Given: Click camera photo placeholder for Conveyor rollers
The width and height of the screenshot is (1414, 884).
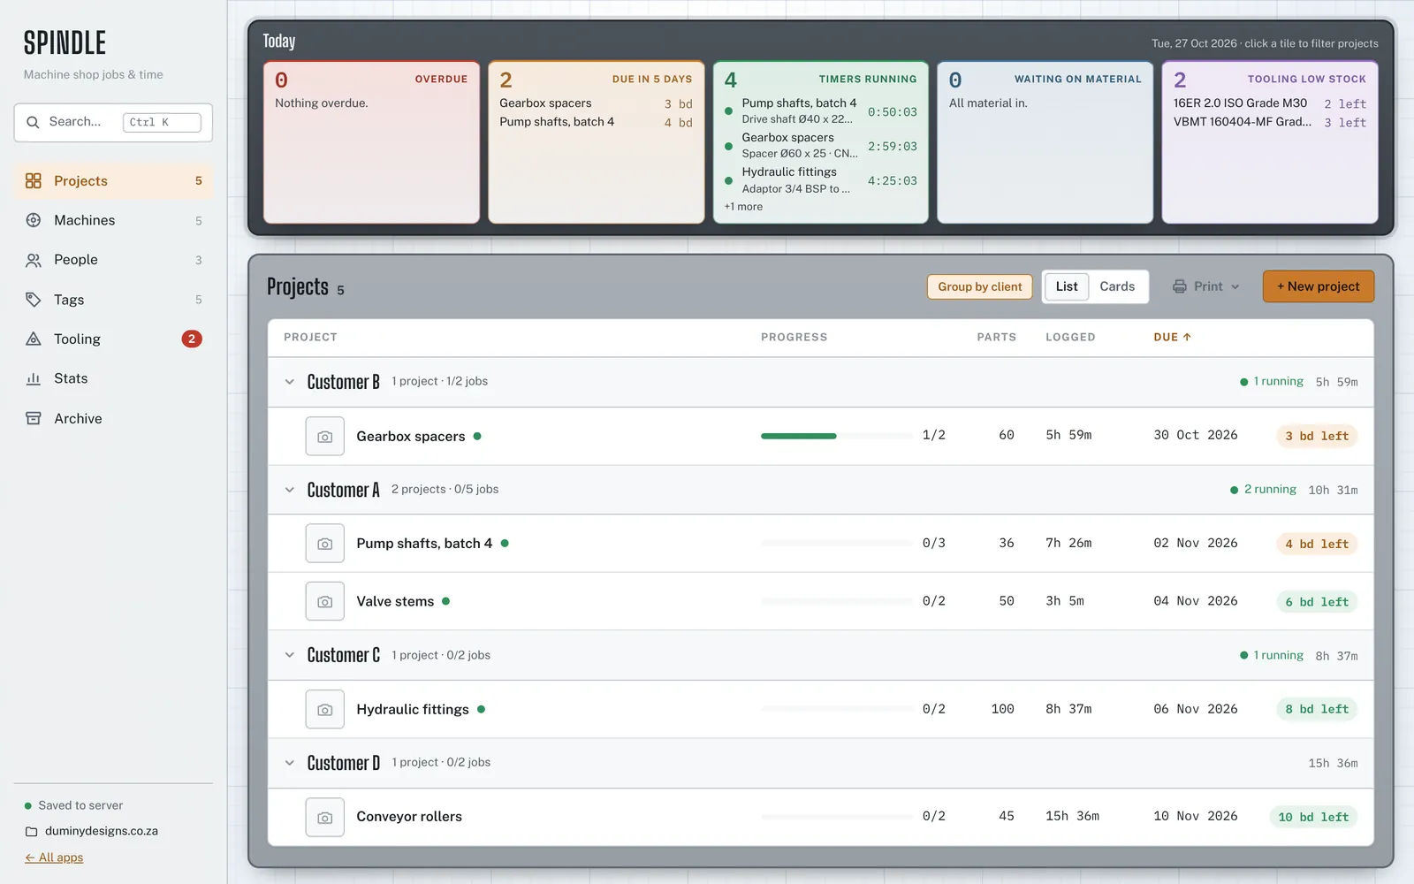Looking at the screenshot, I should coord(325,818).
